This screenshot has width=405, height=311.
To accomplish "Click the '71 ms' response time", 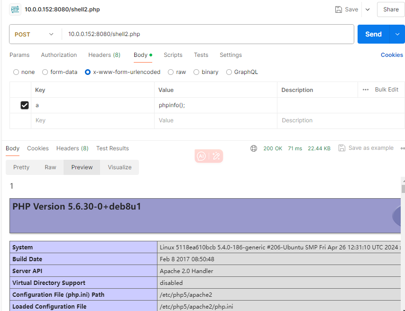I will click(x=295, y=148).
